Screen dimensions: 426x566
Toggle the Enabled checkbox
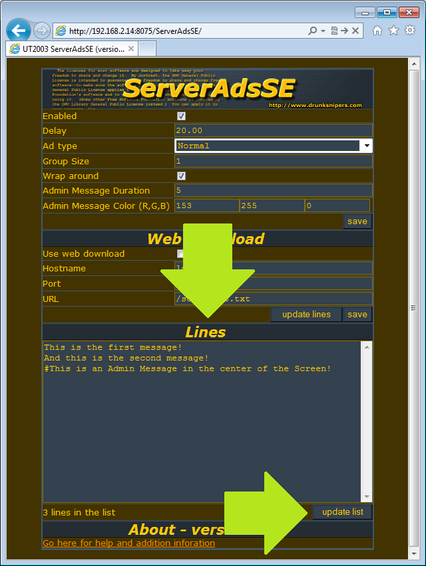181,116
